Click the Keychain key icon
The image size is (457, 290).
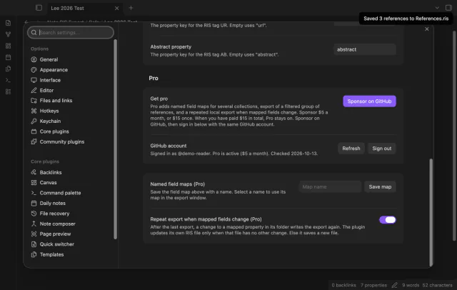(34, 121)
